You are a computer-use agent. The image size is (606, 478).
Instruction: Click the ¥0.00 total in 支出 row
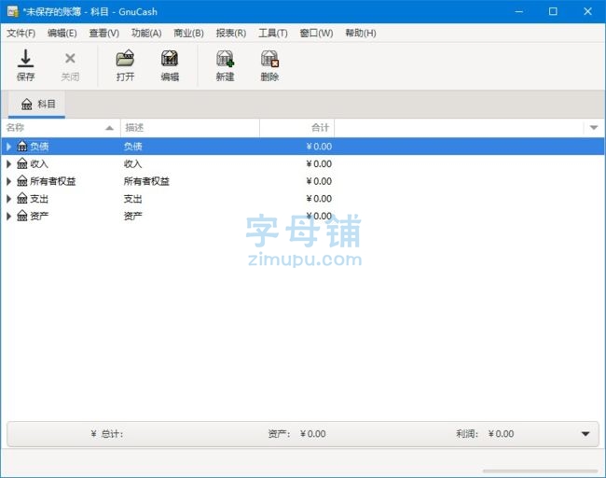point(319,199)
